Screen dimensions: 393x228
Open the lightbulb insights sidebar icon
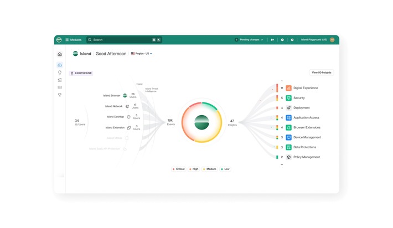(60, 72)
